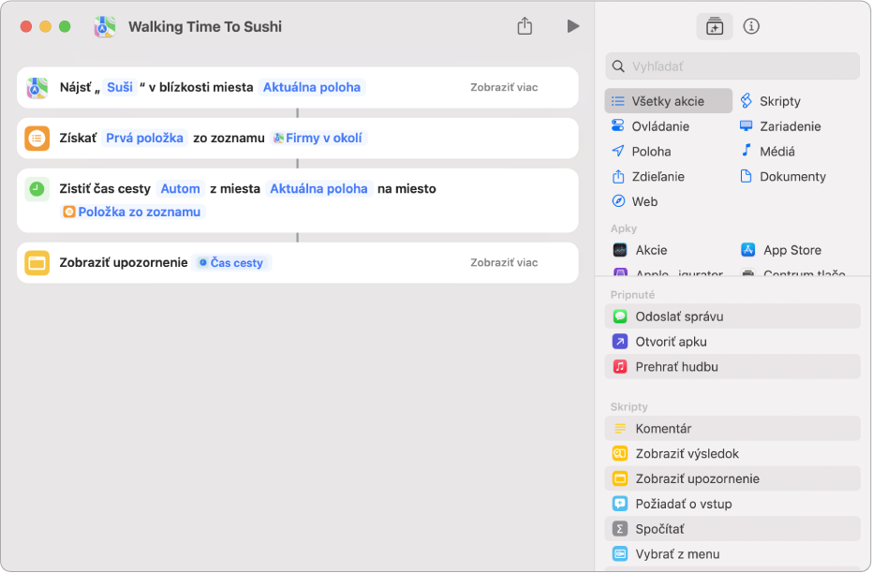
Task: Open the 'Autom' travel mode dropdown
Action: click(180, 189)
